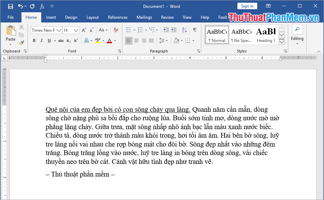The width and height of the screenshot is (324, 200).
Task: Activate the Format Painter brush
Action: click(x=21, y=43)
